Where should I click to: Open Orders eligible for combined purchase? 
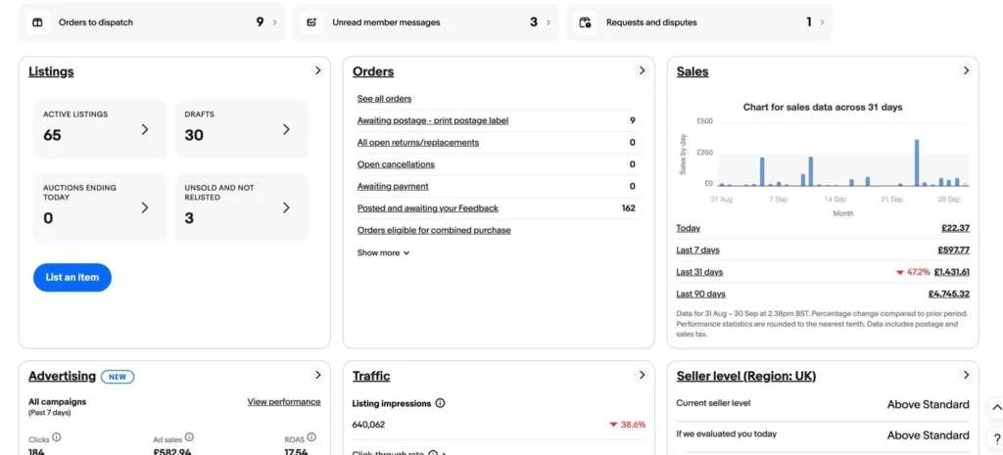(434, 230)
